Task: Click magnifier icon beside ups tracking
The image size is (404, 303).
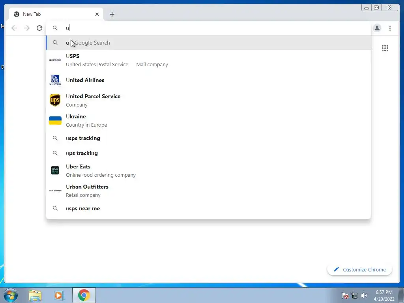Action: pyautogui.click(x=55, y=153)
